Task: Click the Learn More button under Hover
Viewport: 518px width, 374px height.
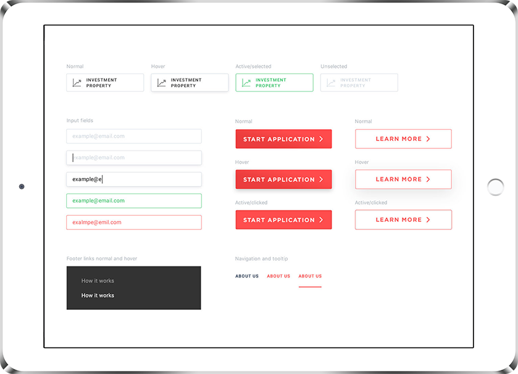Action: (x=403, y=179)
